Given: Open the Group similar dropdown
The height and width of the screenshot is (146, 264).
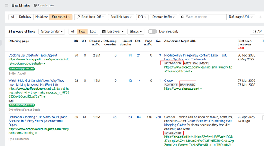Looking at the screenshot, I should click(52, 32).
